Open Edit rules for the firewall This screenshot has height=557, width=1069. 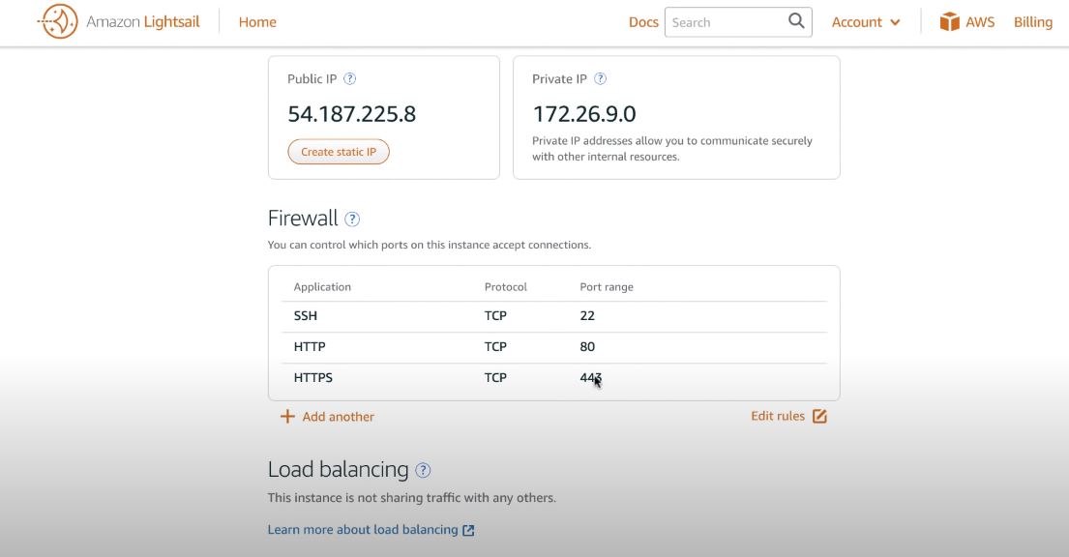click(x=777, y=415)
